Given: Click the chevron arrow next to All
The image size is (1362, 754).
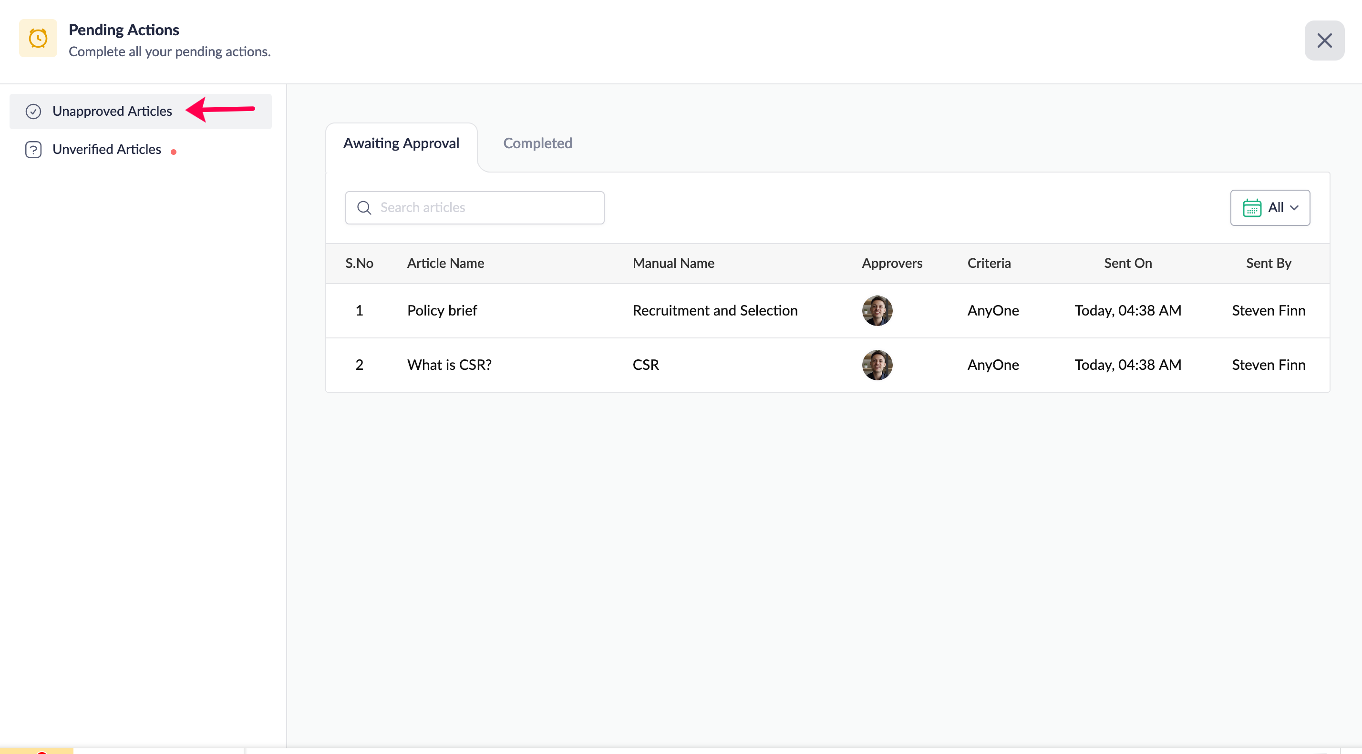Looking at the screenshot, I should tap(1294, 208).
